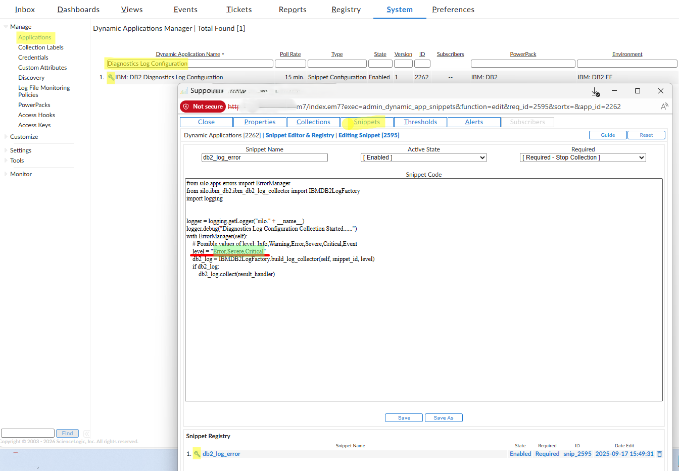Expand the Monitor section
Viewport: 679px width, 471px height.
6,174
